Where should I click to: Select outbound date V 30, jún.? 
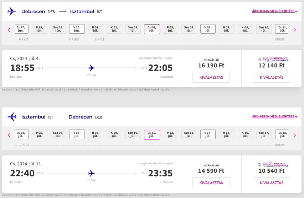(77, 29)
